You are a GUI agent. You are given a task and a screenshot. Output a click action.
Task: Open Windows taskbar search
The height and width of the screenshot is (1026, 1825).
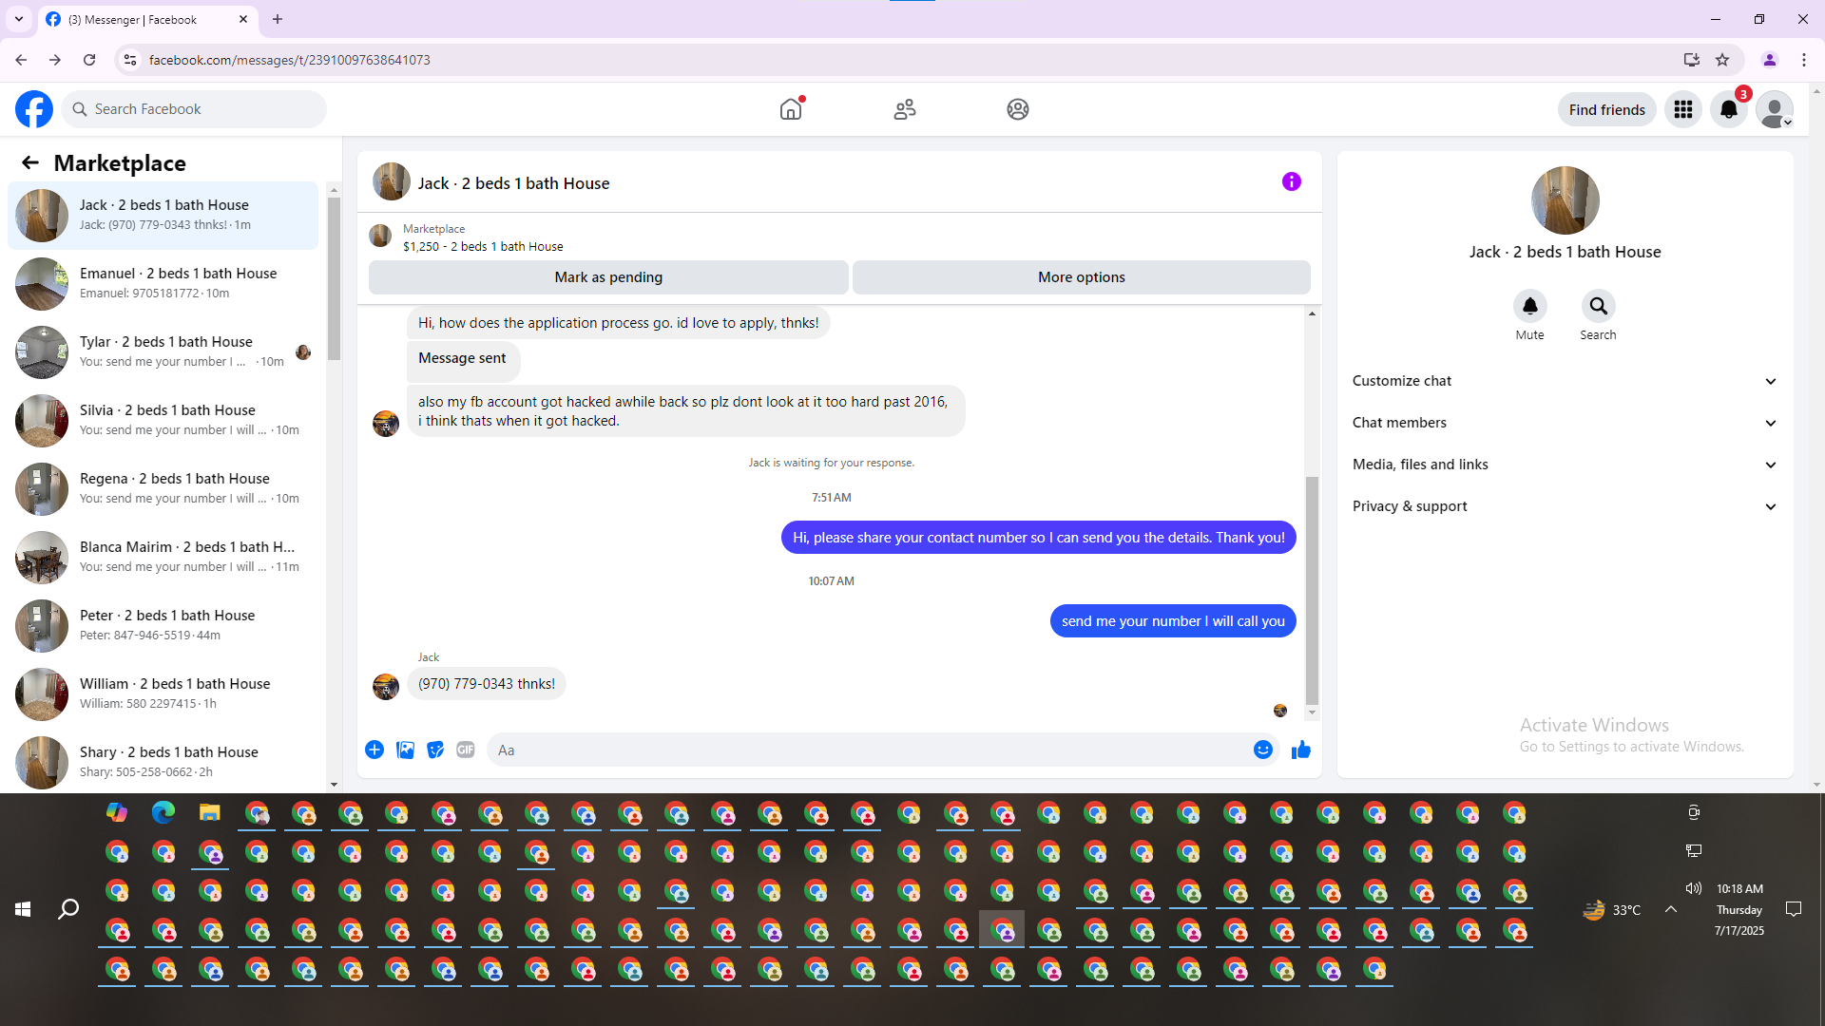(x=68, y=909)
